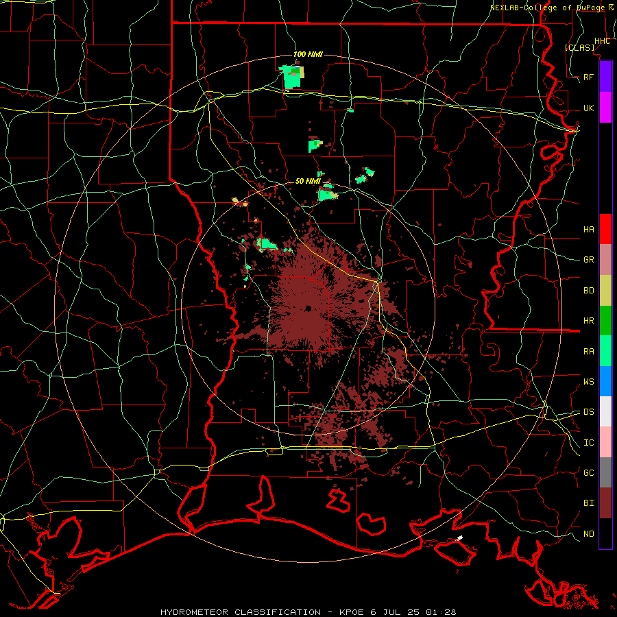The height and width of the screenshot is (617, 617).
Task: Click the RF purple legend color swatch
Action: click(605, 77)
